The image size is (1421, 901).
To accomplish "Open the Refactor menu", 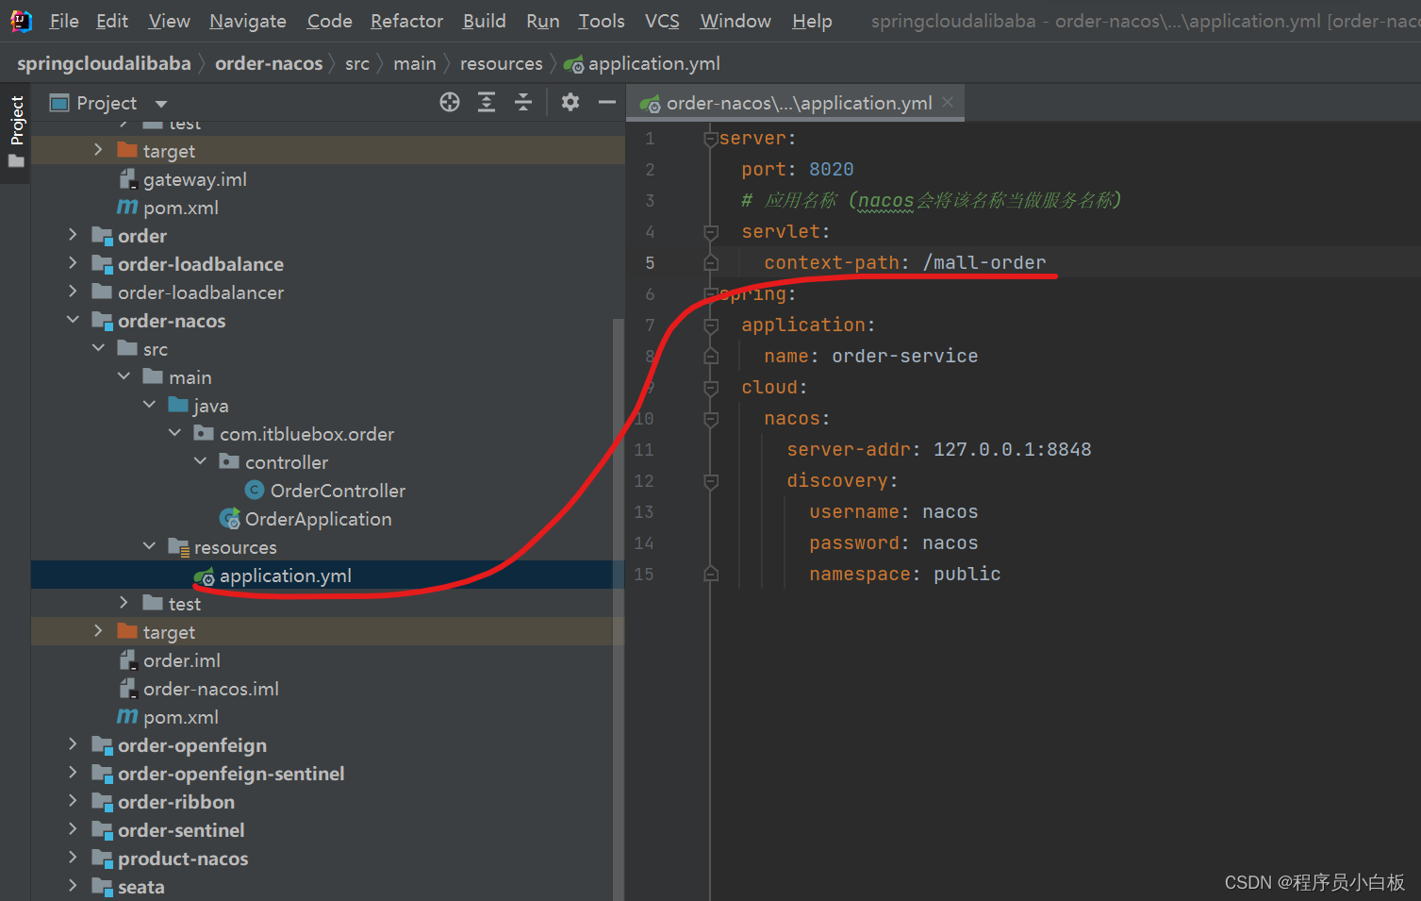I will 406,21.
